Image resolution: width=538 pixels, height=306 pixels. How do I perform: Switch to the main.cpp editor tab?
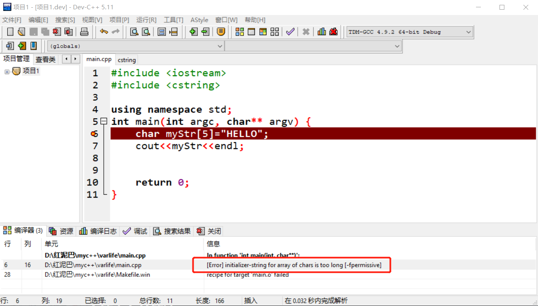99,59
